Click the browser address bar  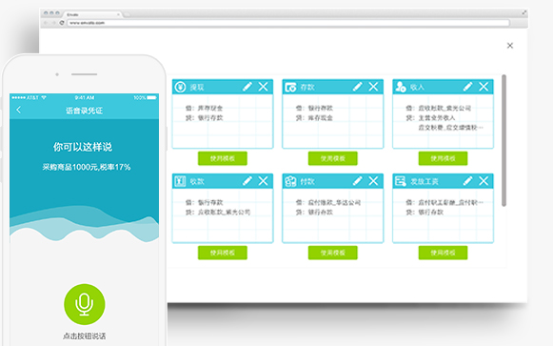(x=288, y=23)
